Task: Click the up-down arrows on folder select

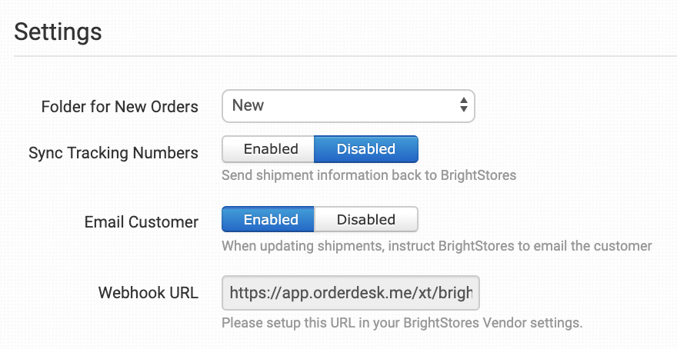Action: click(x=463, y=106)
